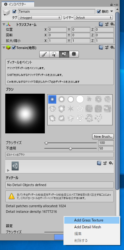124x250 pixels.
Task: Open Transform preset selector icon
Action: [x=107, y=24]
